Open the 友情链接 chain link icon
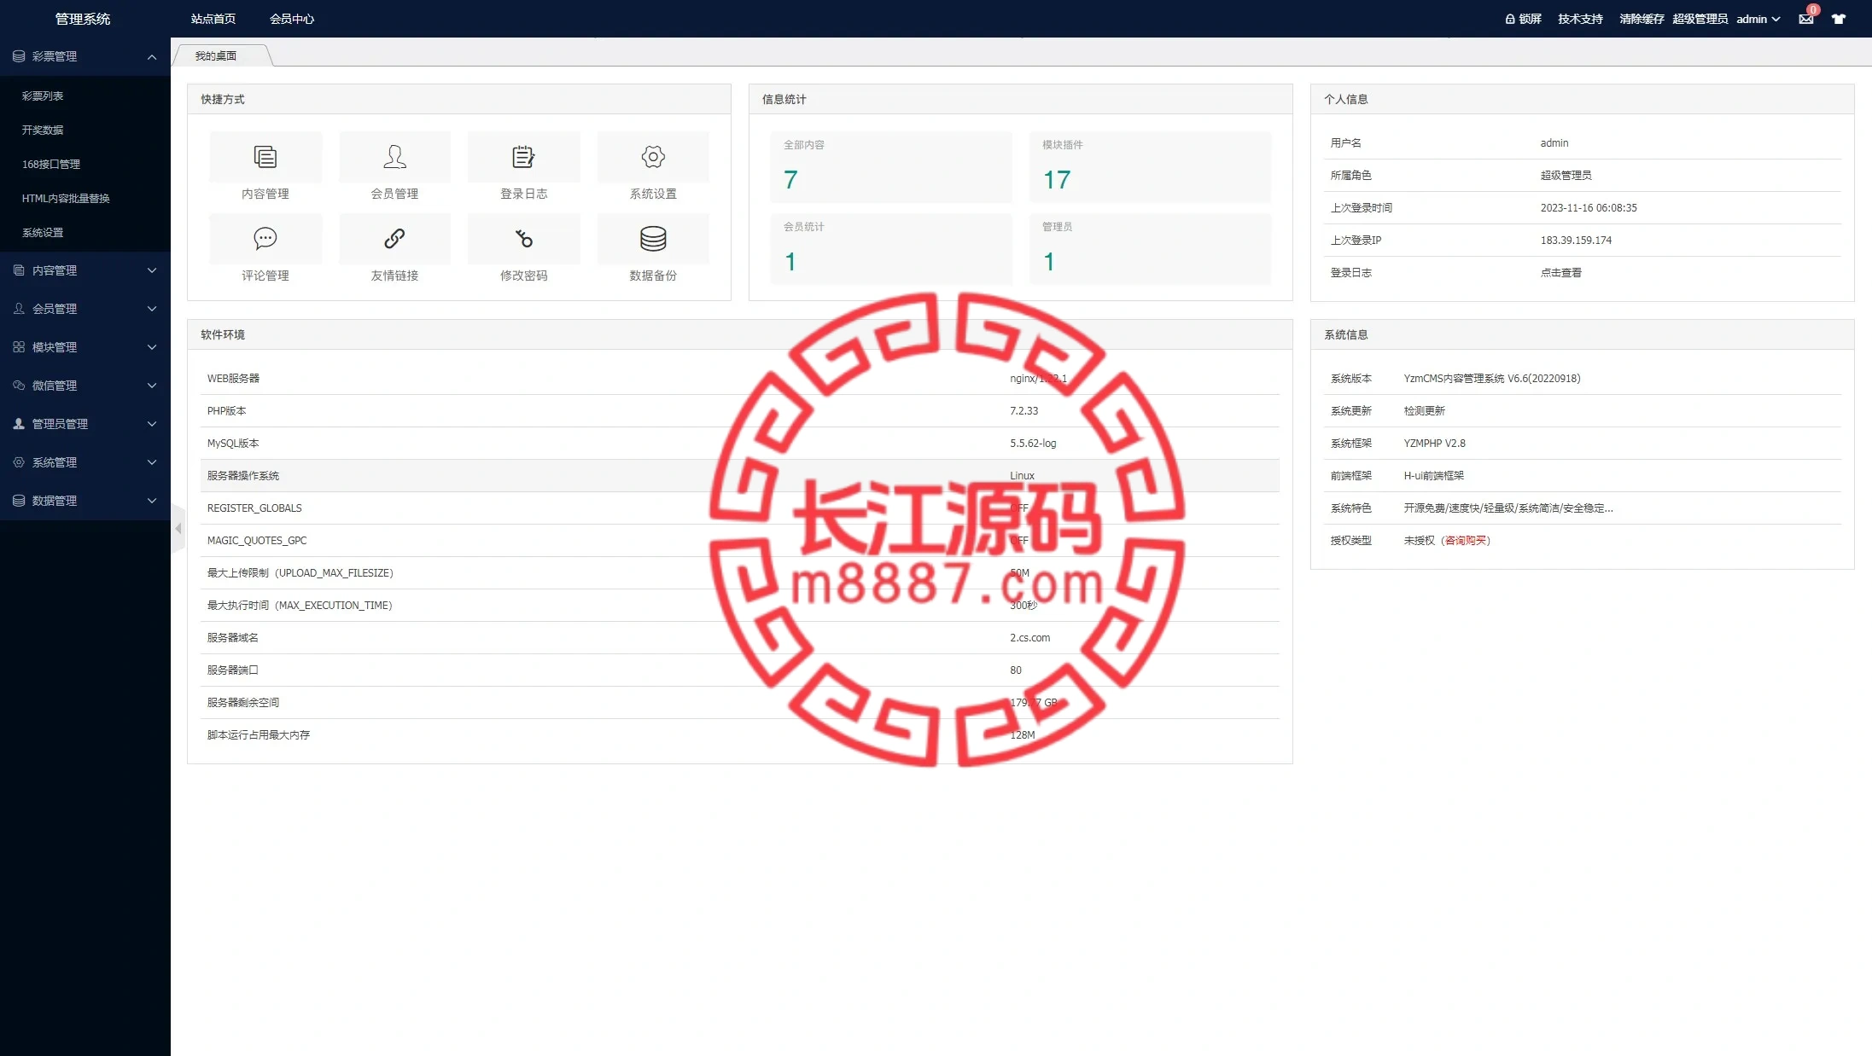The width and height of the screenshot is (1872, 1056). coord(394,238)
